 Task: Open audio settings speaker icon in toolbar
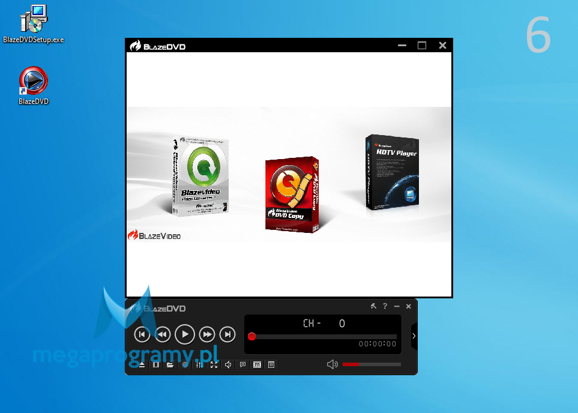(228, 365)
